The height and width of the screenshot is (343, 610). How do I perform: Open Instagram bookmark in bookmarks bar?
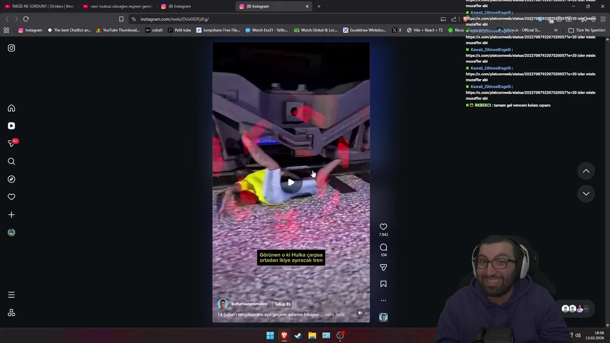(30, 30)
